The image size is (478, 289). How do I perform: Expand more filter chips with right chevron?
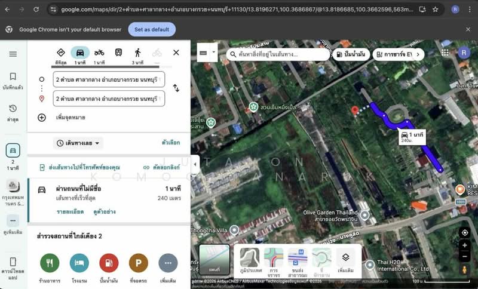tap(418, 54)
